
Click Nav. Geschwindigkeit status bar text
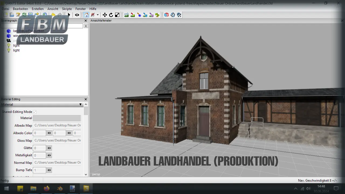[x=317, y=181]
